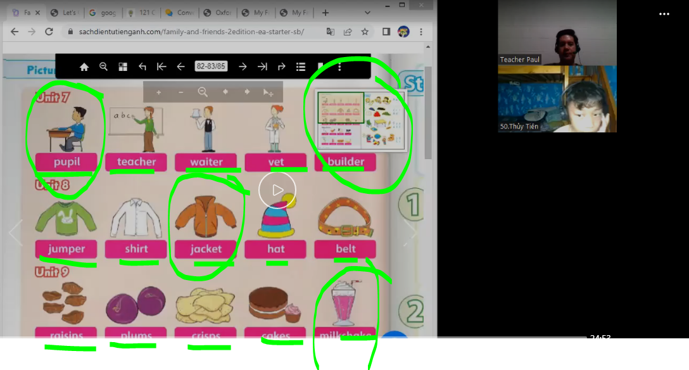Bookmark this page with the star icon
Screen dimensions: 689x370
(365, 32)
